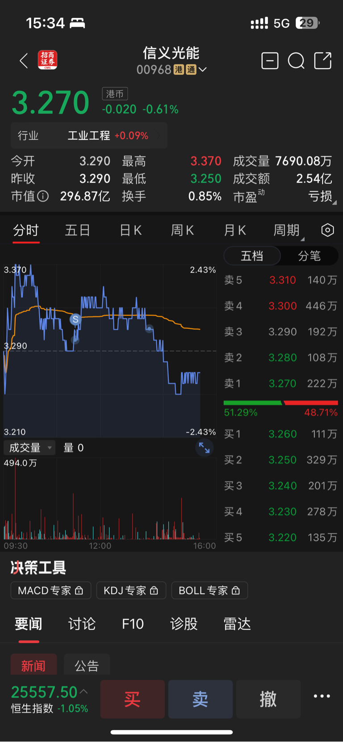This screenshot has width=343, height=742.
Task: Switch to the 讨论 tab
Action: click(82, 624)
